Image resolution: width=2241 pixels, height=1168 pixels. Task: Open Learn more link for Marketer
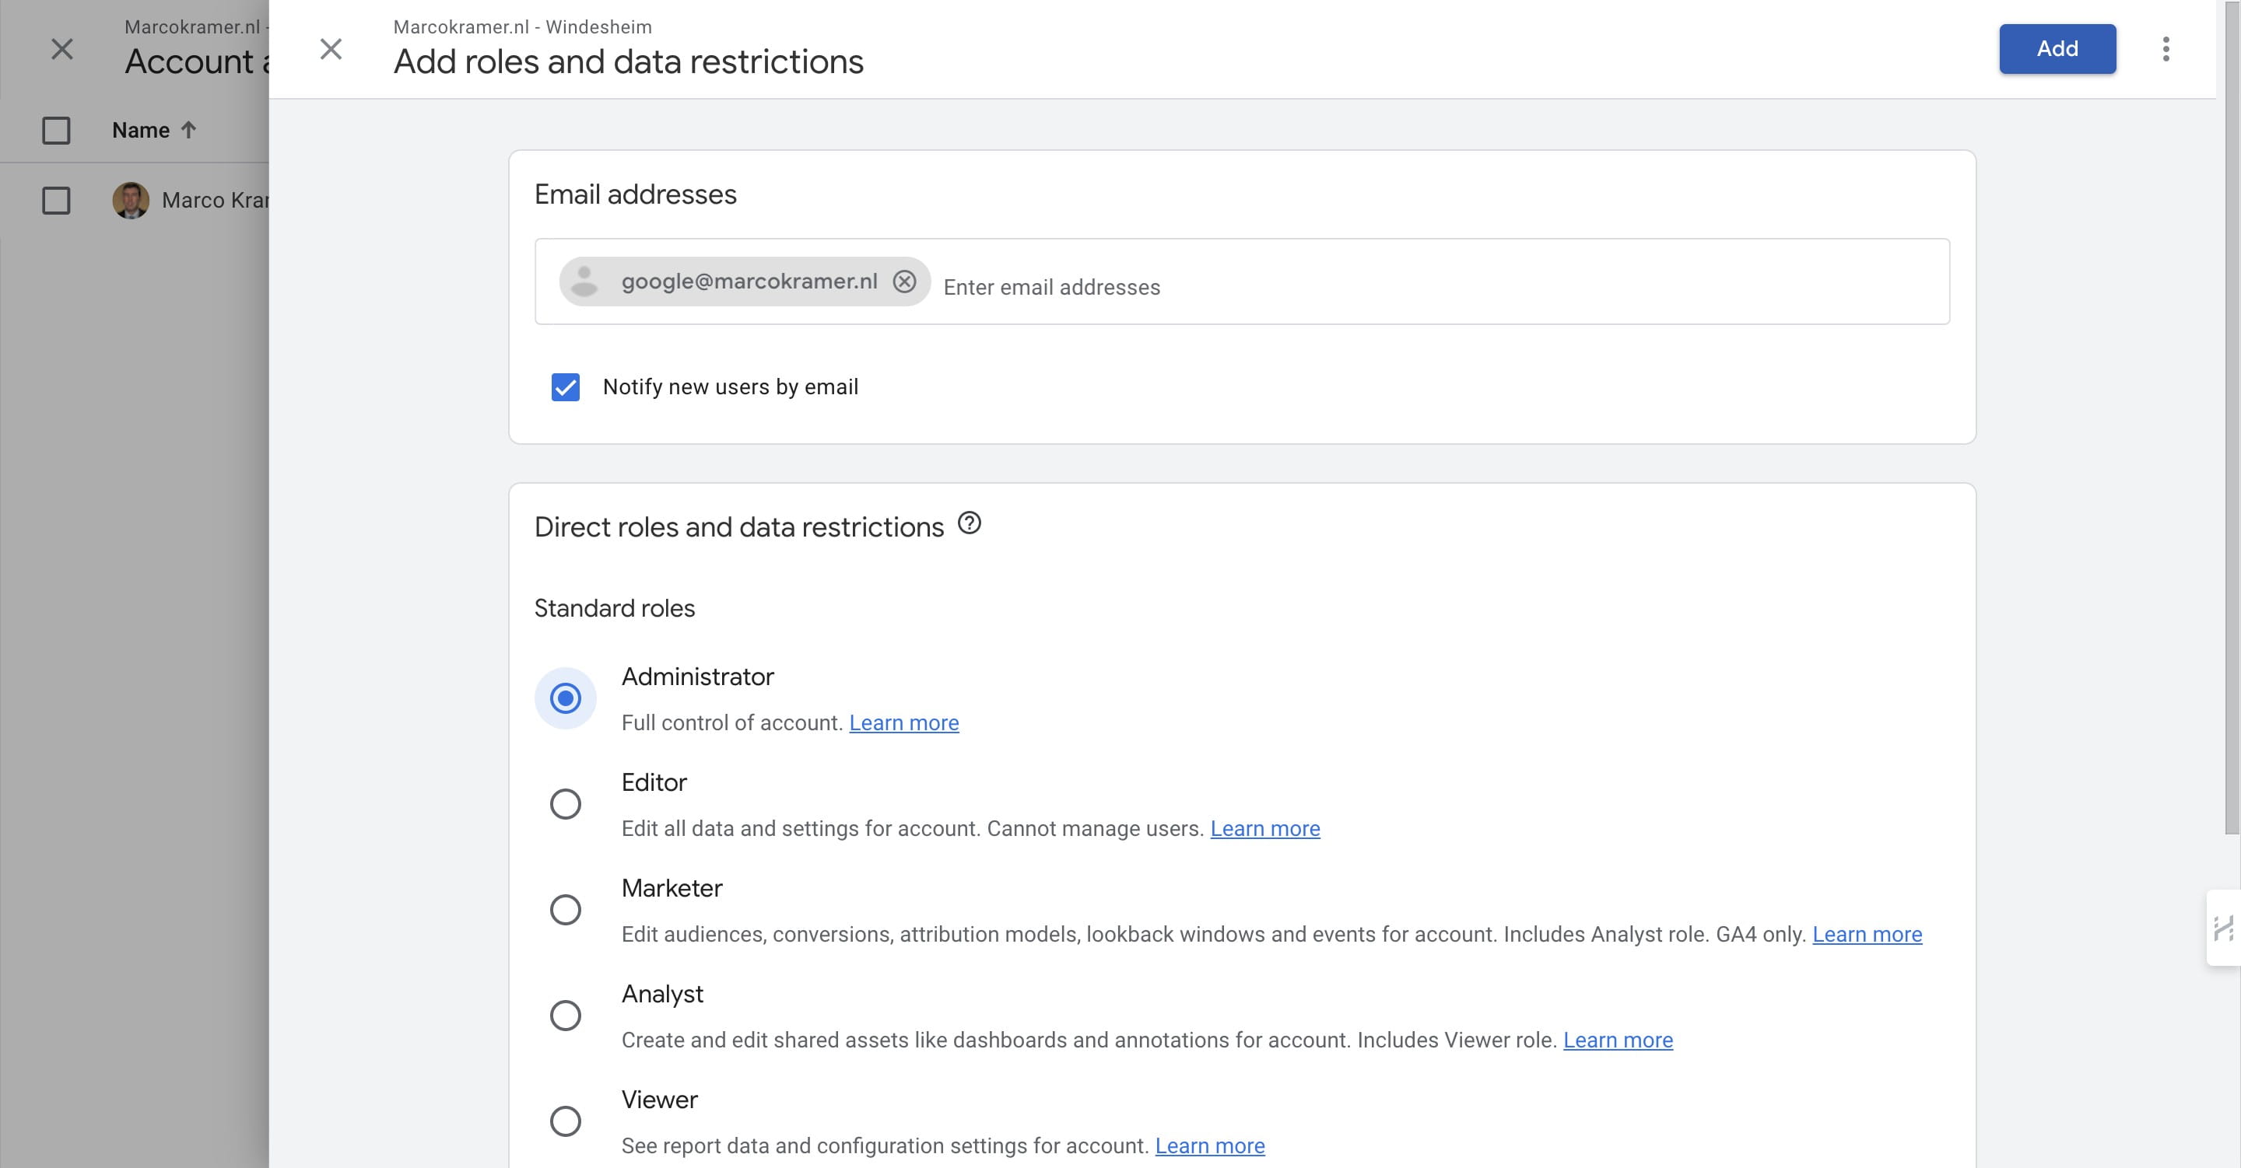tap(1866, 934)
